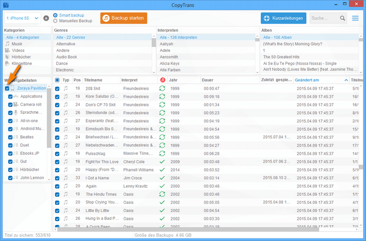This screenshot has width=366, height=241.
Task: Click the Backup starten button
Action: click(x=124, y=18)
